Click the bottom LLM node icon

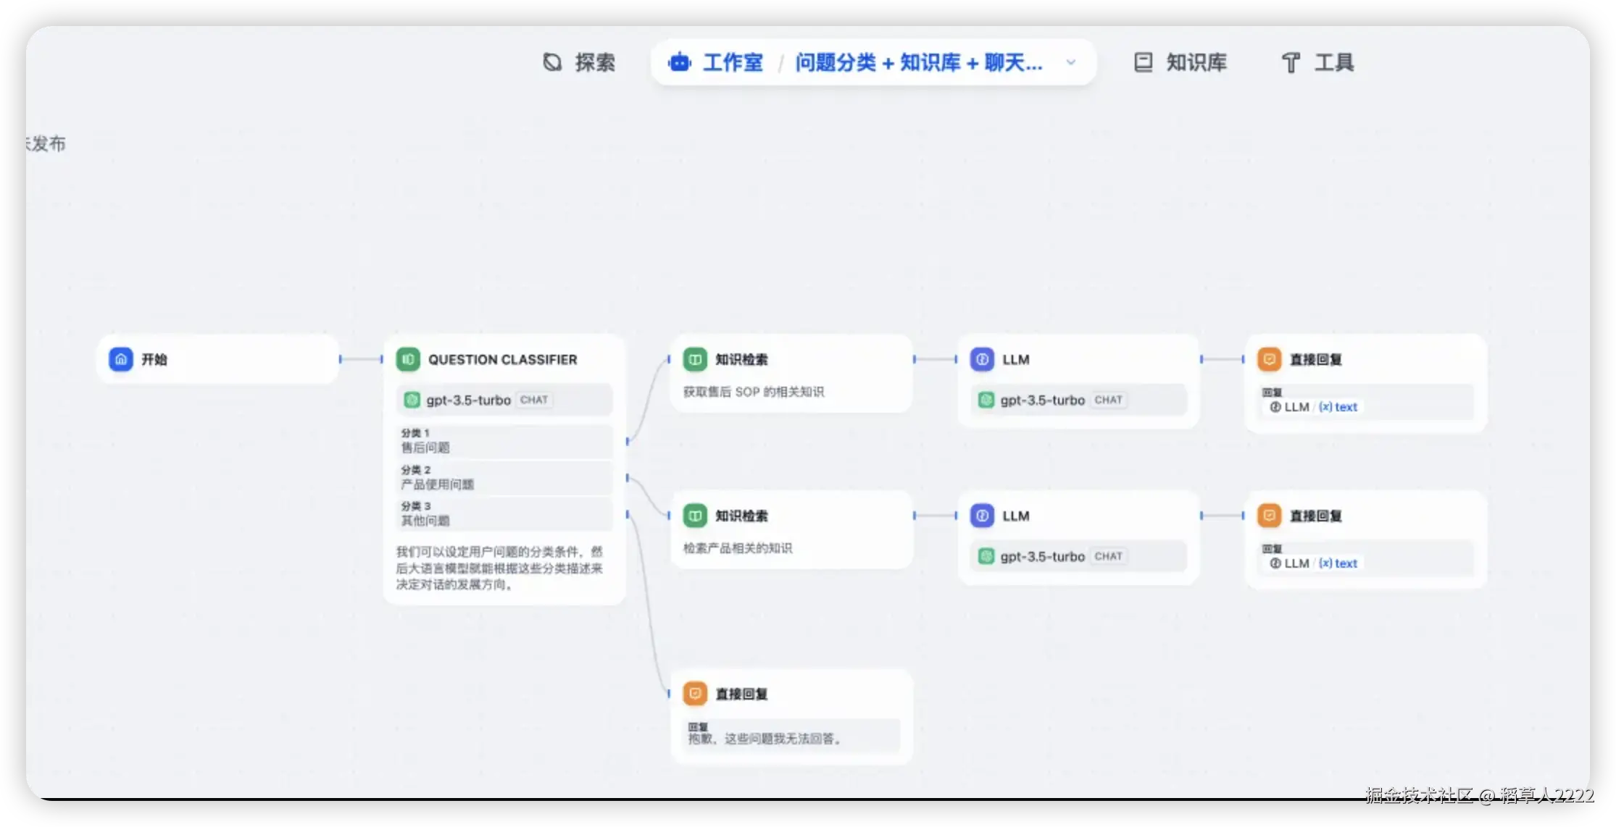[x=982, y=516]
